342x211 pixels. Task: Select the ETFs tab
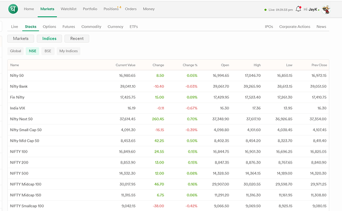[134, 27]
